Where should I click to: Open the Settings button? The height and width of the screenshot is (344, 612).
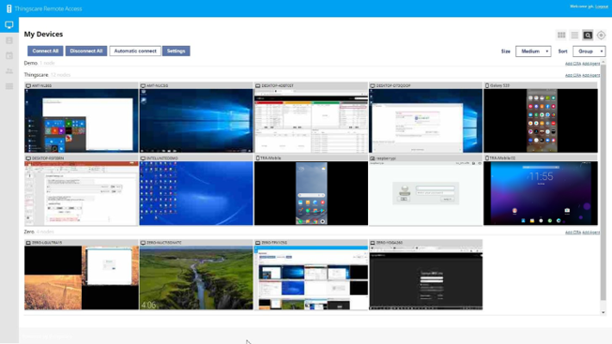176,51
